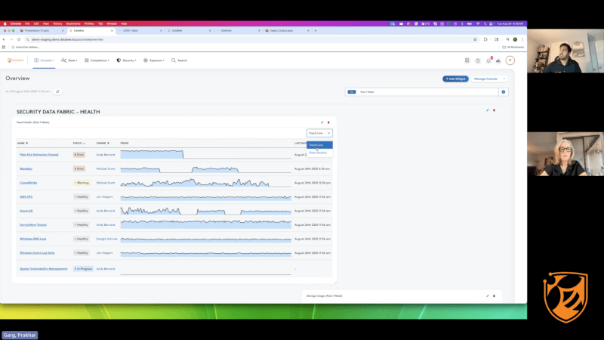Click the Wi-Fi icon in menu bar

click(x=478, y=23)
